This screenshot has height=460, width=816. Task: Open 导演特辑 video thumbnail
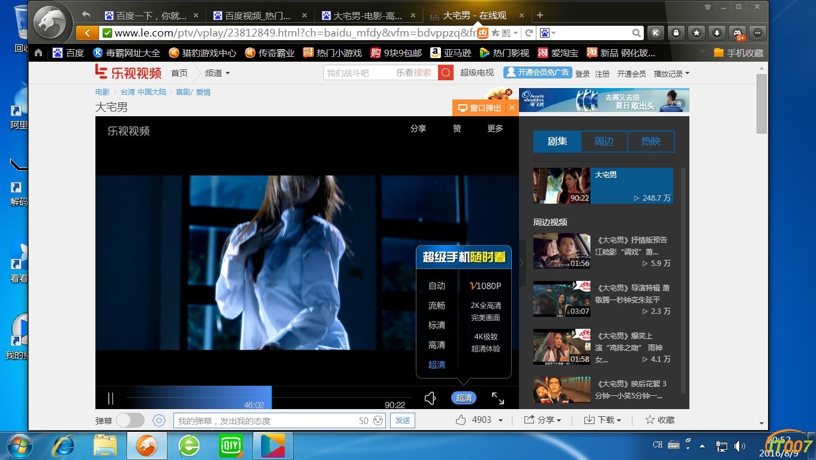pos(562,299)
